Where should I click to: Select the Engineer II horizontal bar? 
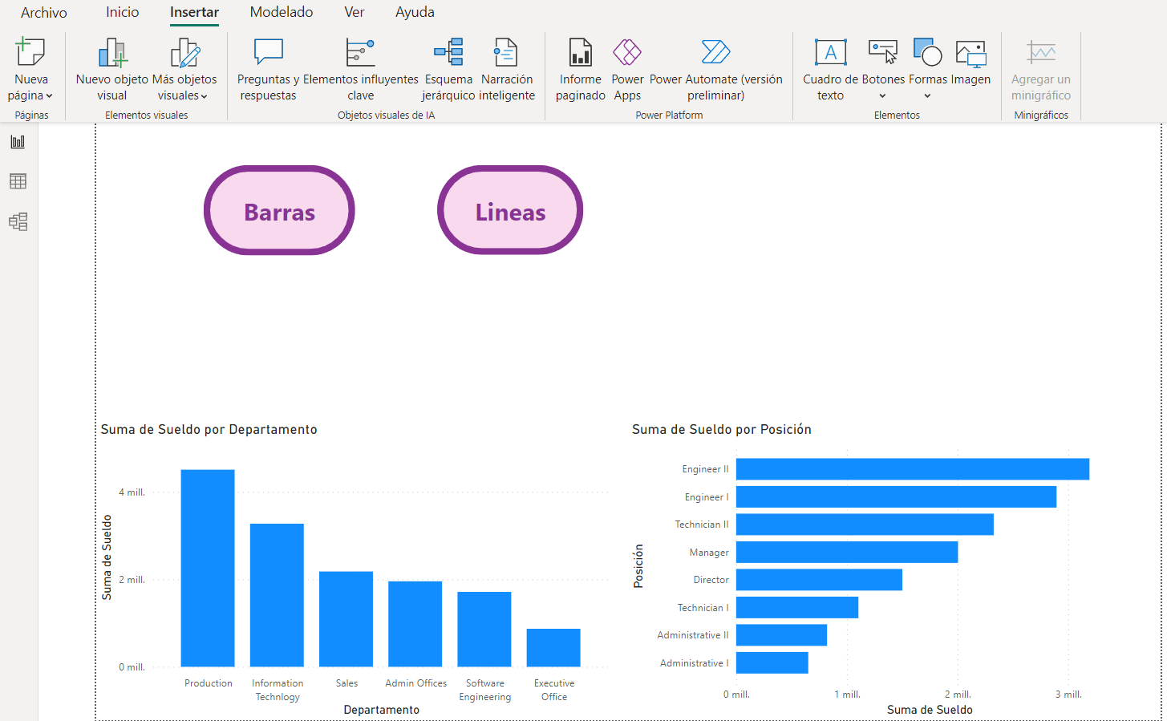click(913, 469)
